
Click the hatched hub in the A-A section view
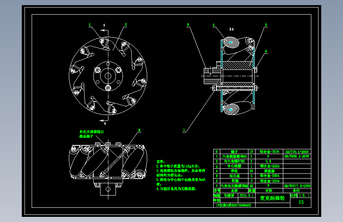click(x=237, y=66)
